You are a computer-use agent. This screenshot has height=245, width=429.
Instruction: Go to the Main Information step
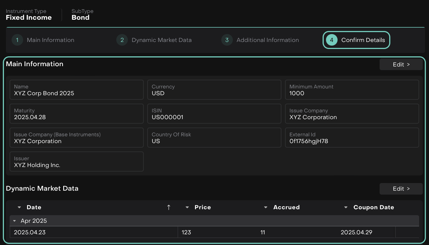[51, 40]
